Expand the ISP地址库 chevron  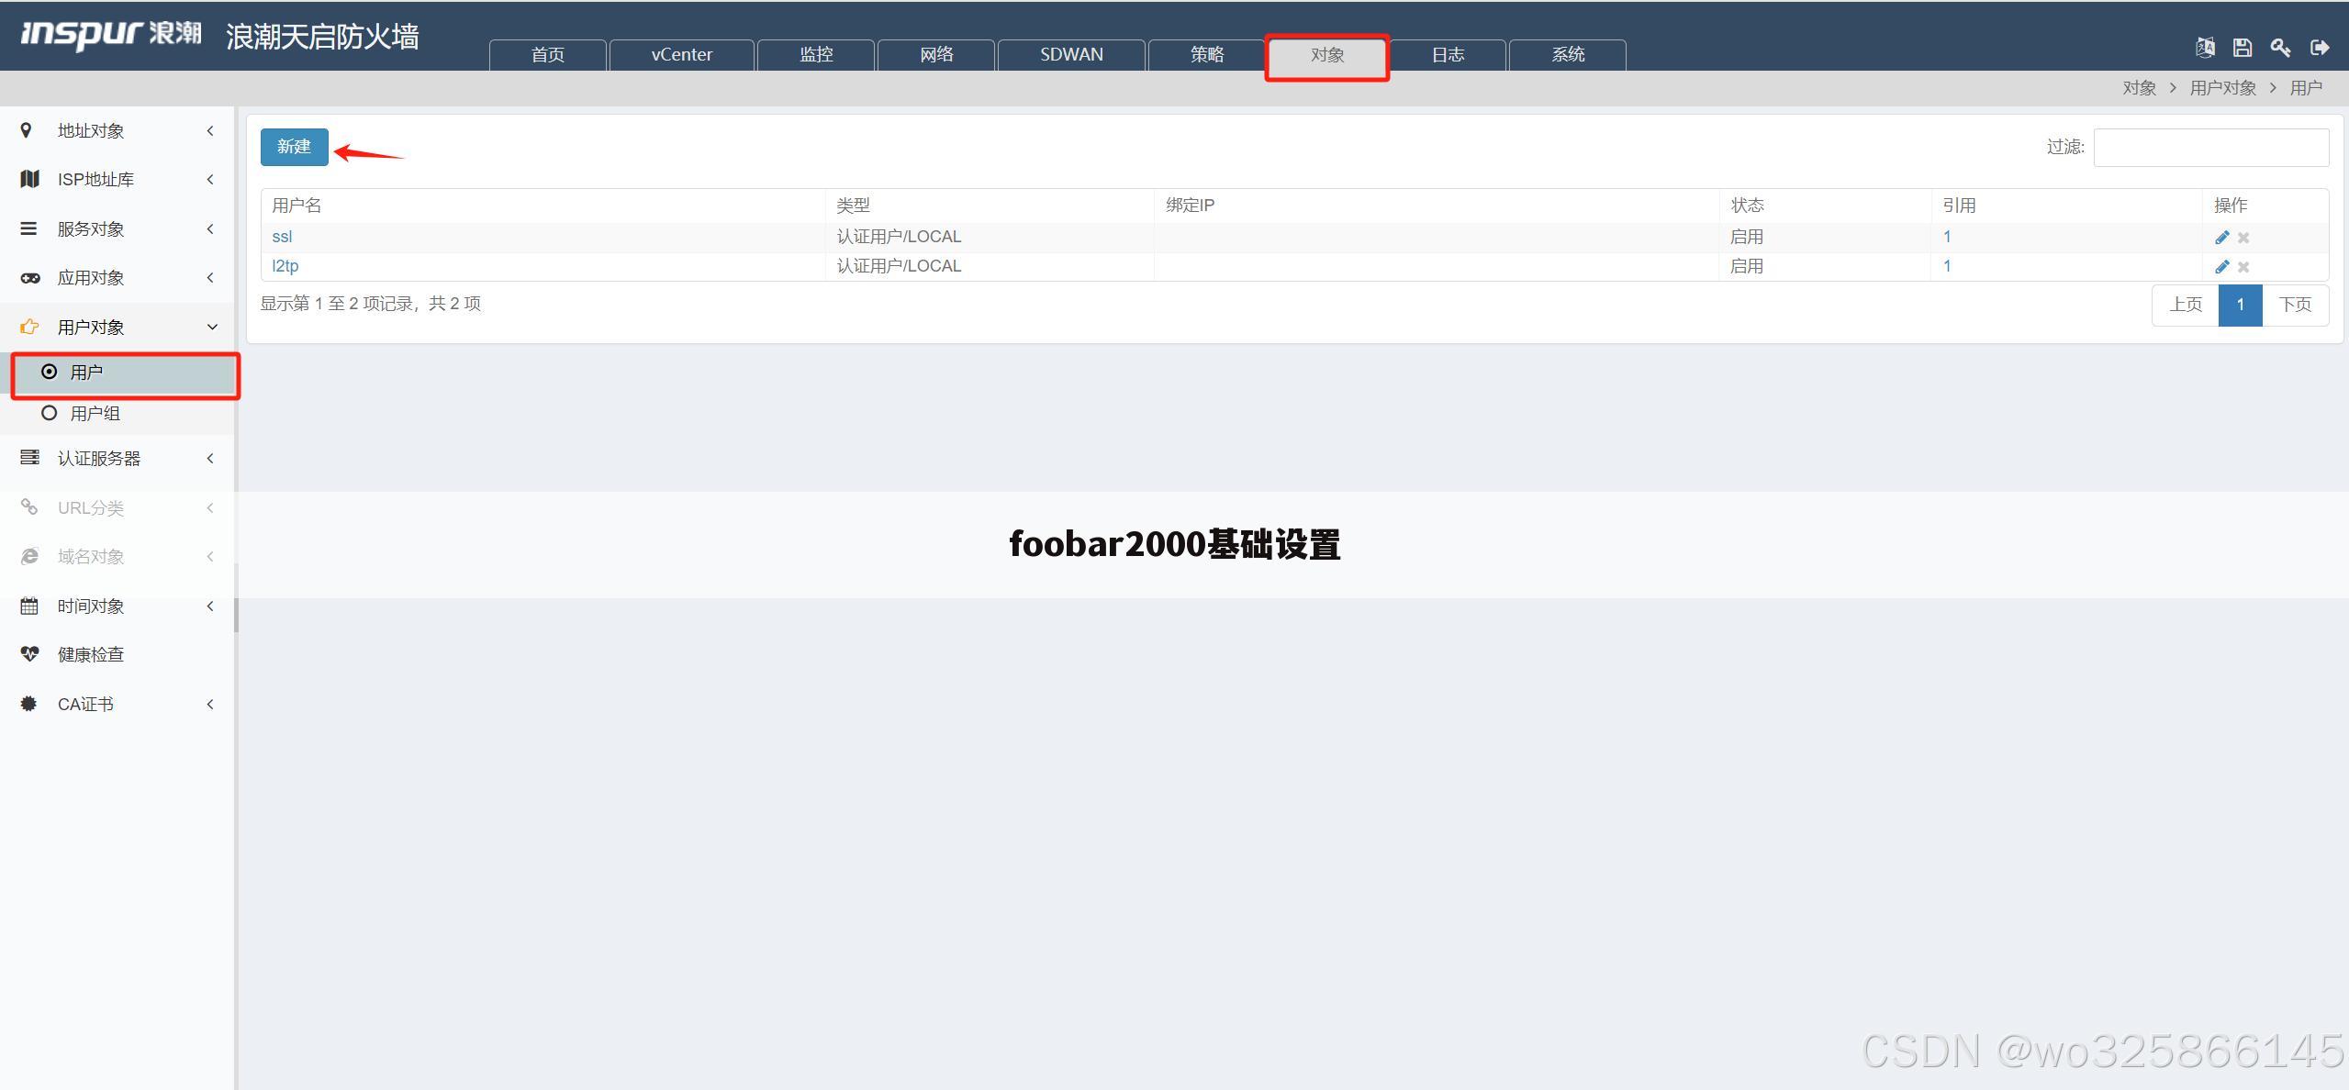click(x=210, y=179)
